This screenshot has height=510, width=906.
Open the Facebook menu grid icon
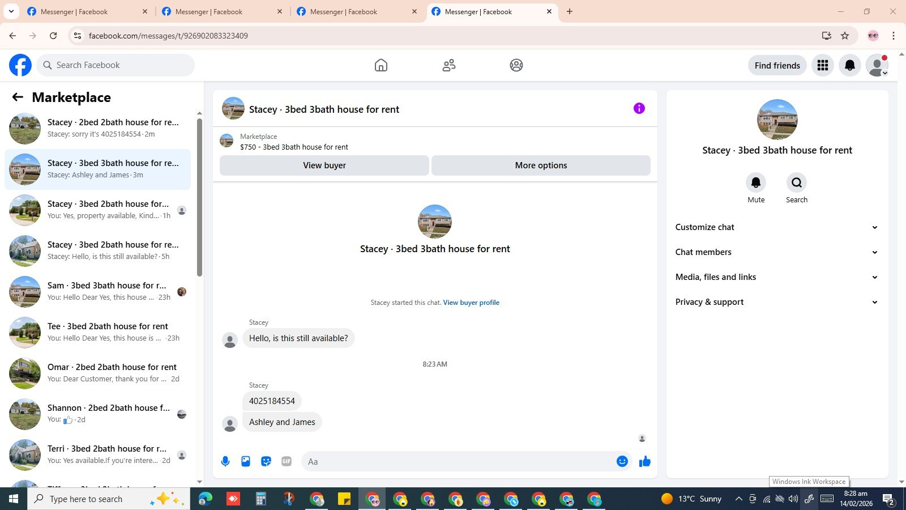823,65
